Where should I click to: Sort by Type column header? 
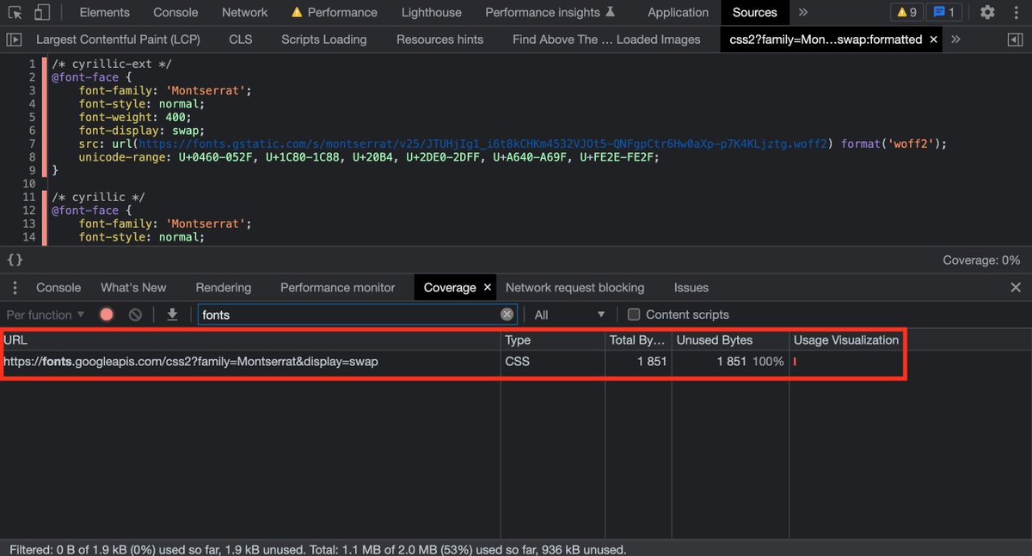point(553,340)
